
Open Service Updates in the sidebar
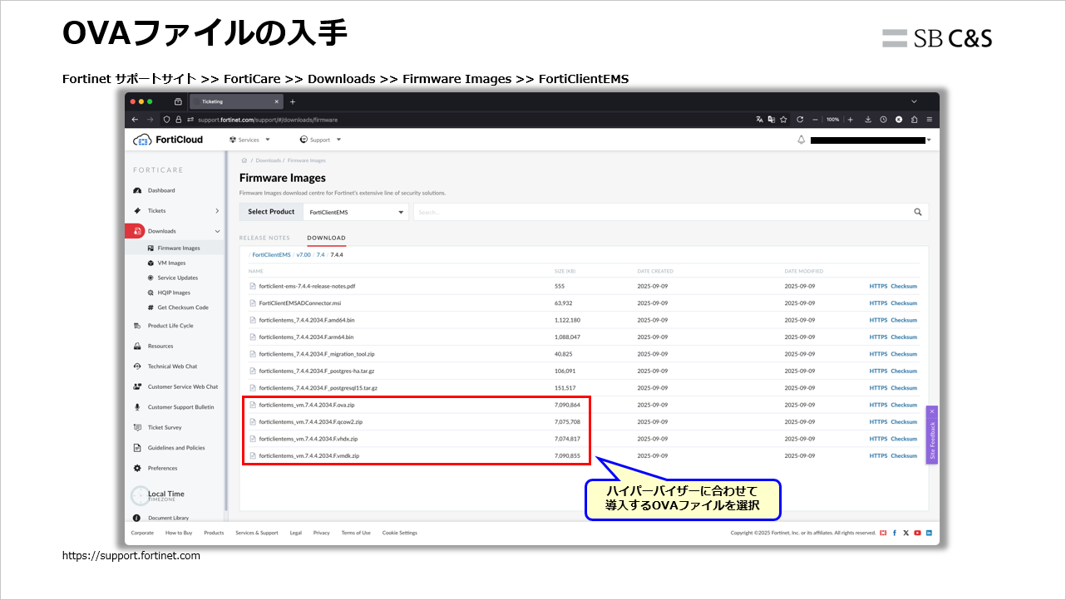click(x=177, y=278)
